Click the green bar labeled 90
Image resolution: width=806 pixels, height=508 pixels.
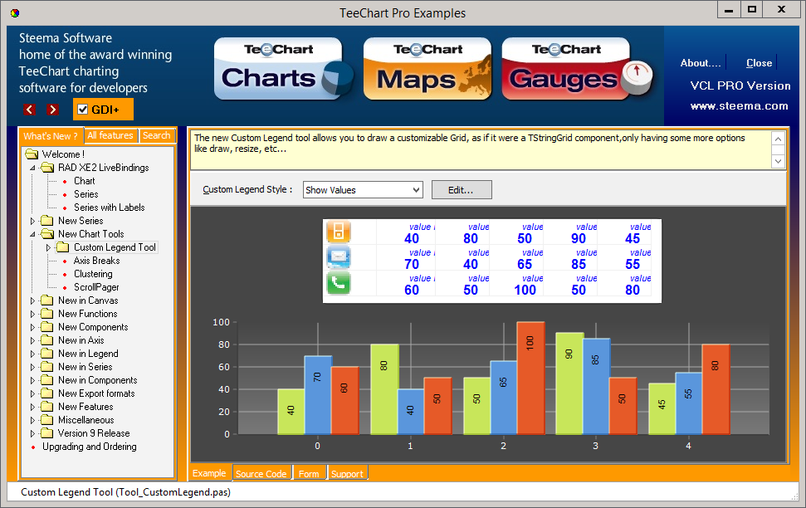(569, 383)
